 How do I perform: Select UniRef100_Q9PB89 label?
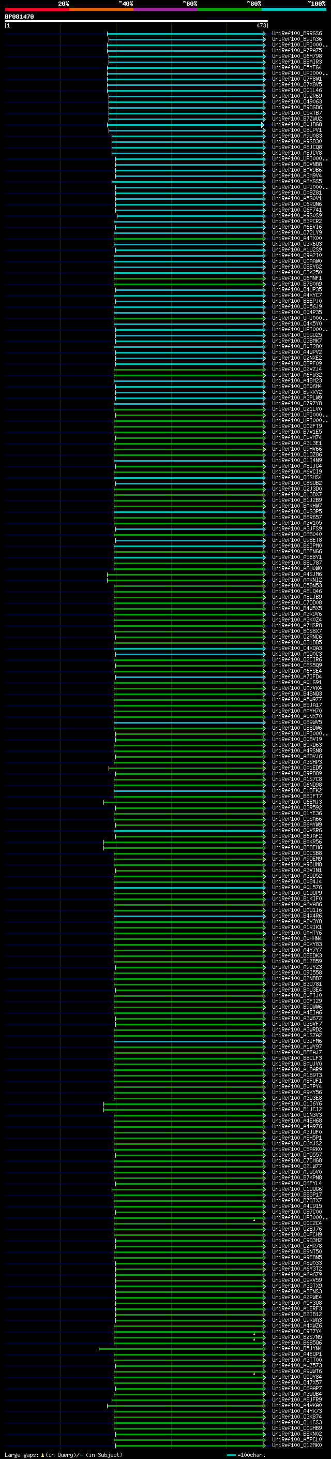click(x=296, y=773)
